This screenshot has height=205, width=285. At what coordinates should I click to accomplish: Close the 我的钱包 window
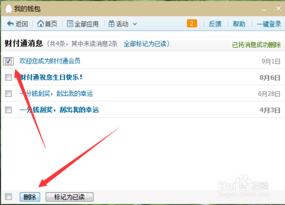pyautogui.click(x=279, y=9)
